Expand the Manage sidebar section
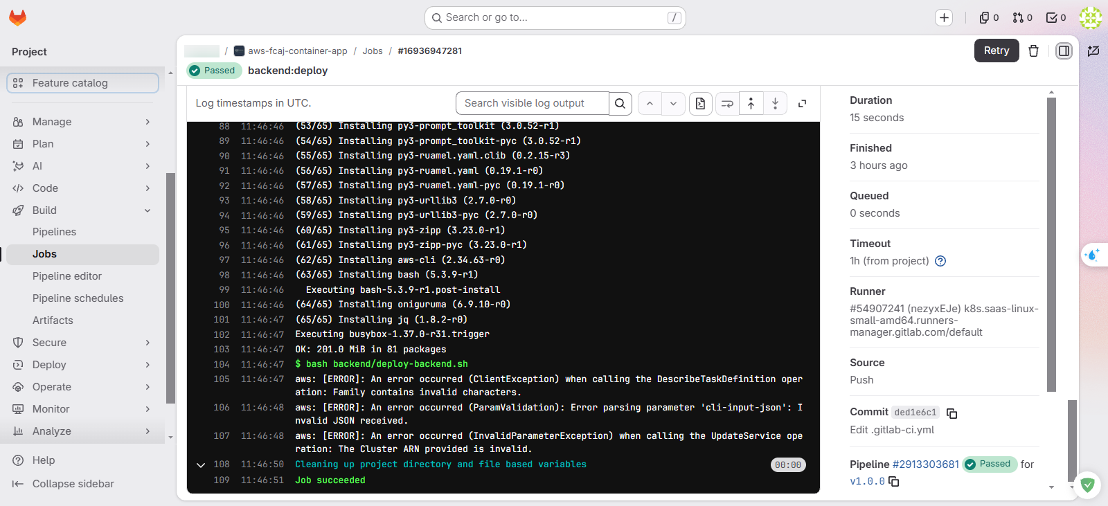This screenshot has width=1108, height=506. [82, 122]
